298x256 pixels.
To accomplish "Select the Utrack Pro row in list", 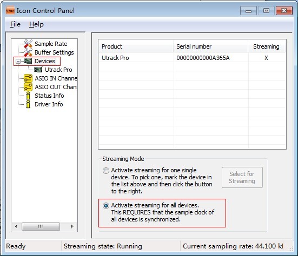I will tap(192, 58).
